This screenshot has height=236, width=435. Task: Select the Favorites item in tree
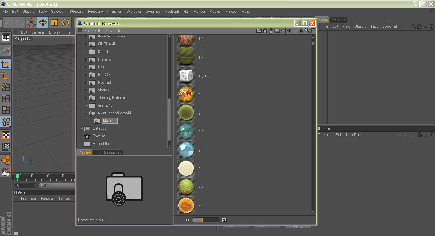99,136
